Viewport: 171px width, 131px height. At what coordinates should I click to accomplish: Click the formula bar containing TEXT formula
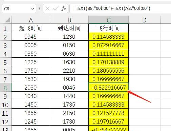120,8
